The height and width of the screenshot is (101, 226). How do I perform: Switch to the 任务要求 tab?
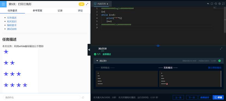[13, 11]
